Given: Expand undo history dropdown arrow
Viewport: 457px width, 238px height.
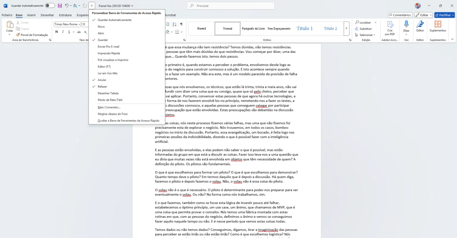Looking at the screenshot, I should point(71,6).
